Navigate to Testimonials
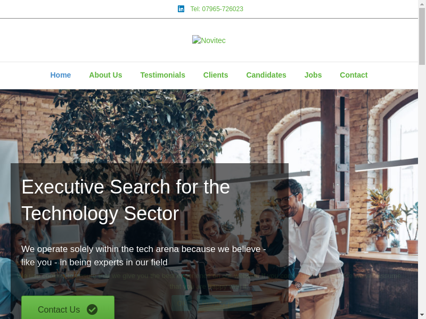 click(x=163, y=75)
